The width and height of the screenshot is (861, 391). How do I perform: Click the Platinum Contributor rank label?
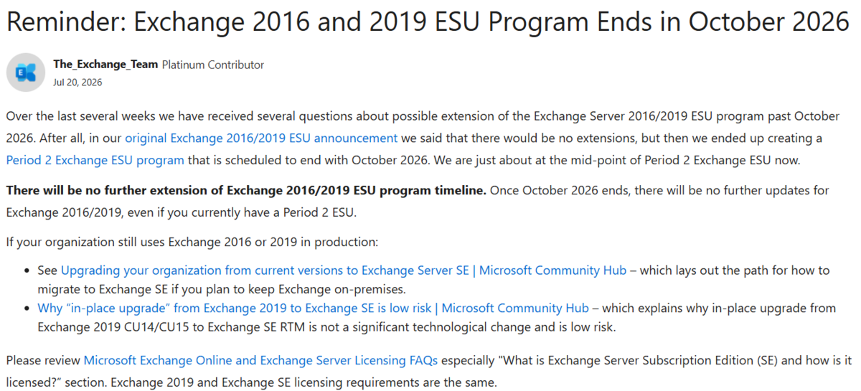coord(213,65)
